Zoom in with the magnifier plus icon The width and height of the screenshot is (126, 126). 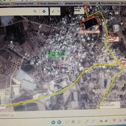tap(87, 121)
